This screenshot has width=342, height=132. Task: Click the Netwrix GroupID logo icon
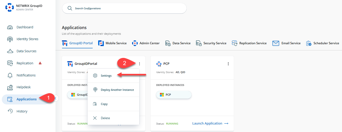tap(10, 8)
